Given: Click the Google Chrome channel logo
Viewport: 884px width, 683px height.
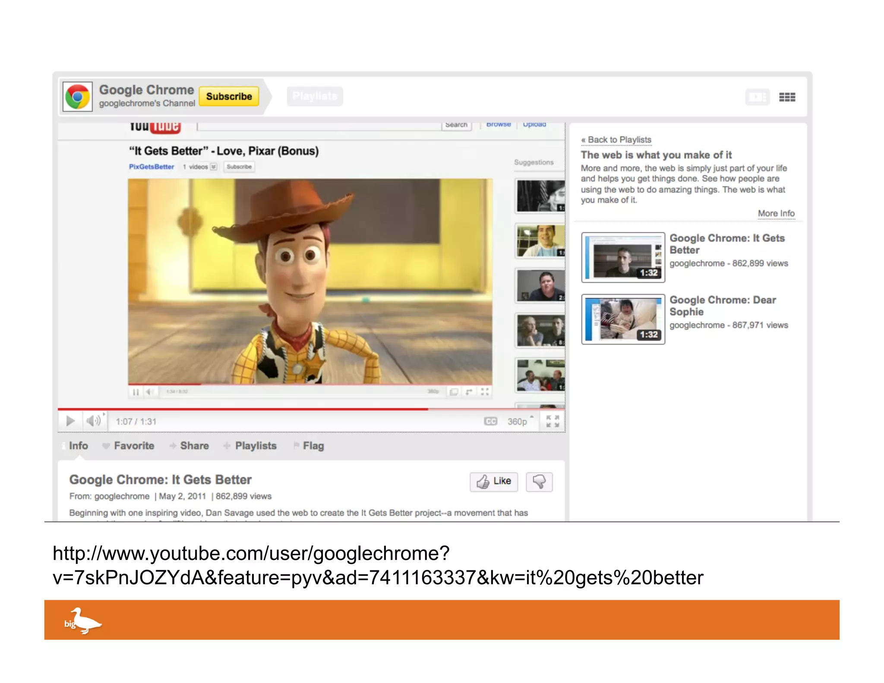Looking at the screenshot, I should (x=78, y=96).
